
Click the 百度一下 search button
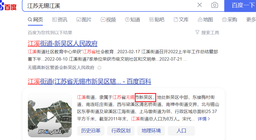tap(240, 6)
